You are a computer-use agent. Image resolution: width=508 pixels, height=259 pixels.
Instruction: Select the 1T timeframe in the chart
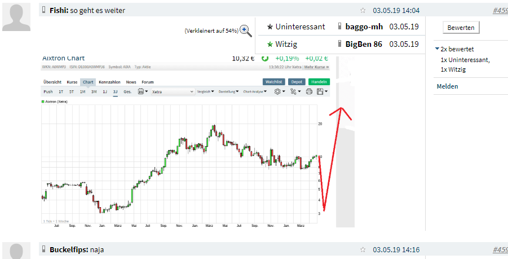(61, 92)
